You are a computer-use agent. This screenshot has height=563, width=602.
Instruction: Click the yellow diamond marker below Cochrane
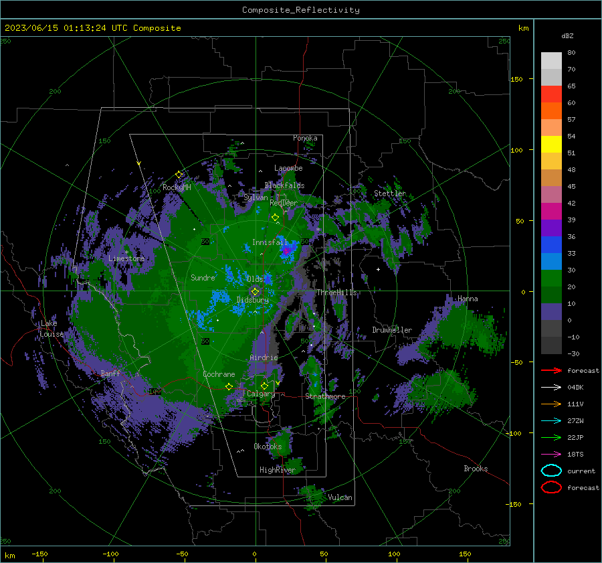(x=229, y=386)
